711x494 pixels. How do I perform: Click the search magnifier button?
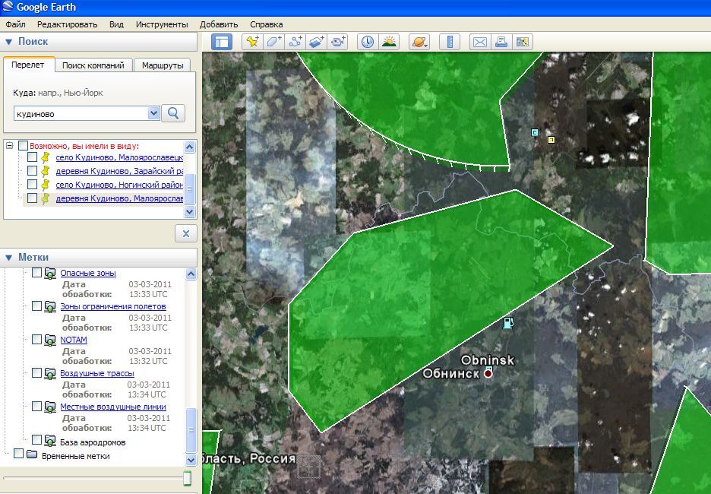172,113
